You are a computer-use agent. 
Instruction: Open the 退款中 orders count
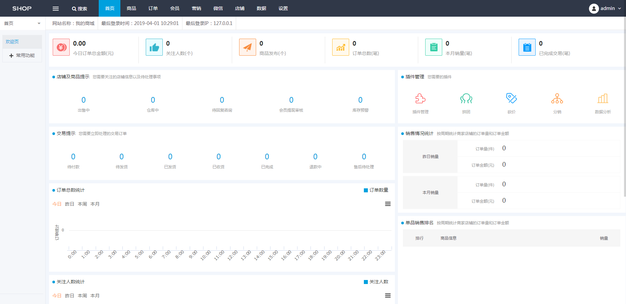[316, 157]
